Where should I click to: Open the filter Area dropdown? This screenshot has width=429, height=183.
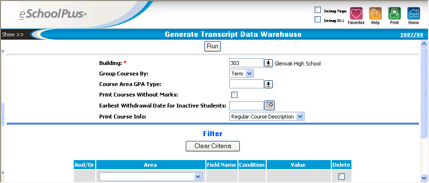pos(151,177)
